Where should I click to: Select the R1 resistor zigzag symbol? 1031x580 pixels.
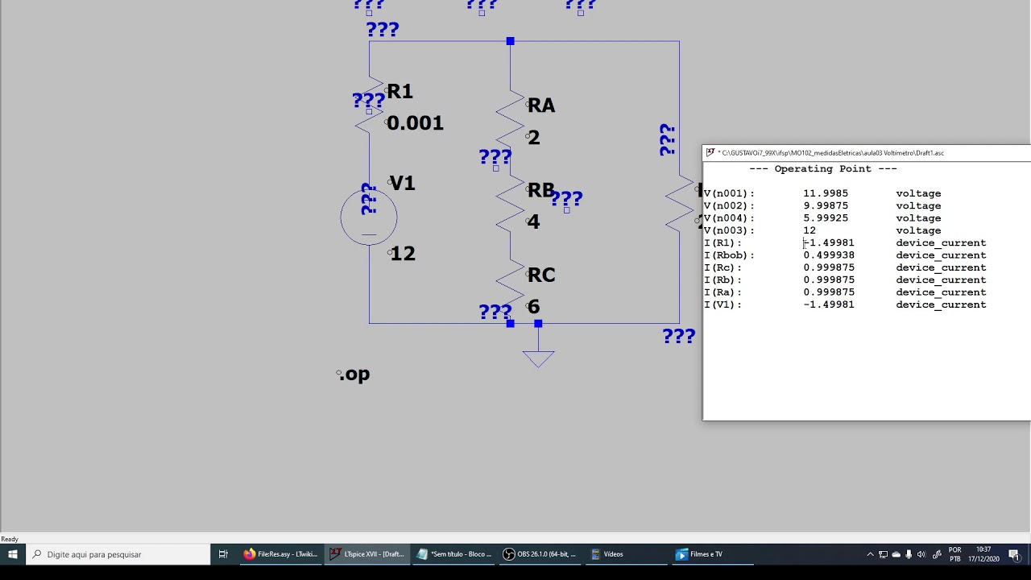click(x=369, y=106)
